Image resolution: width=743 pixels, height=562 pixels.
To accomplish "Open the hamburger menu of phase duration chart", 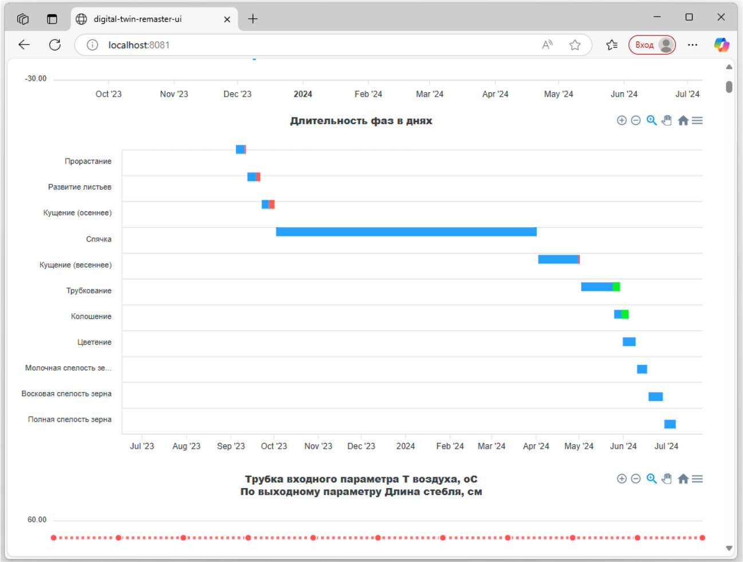I will click(697, 120).
